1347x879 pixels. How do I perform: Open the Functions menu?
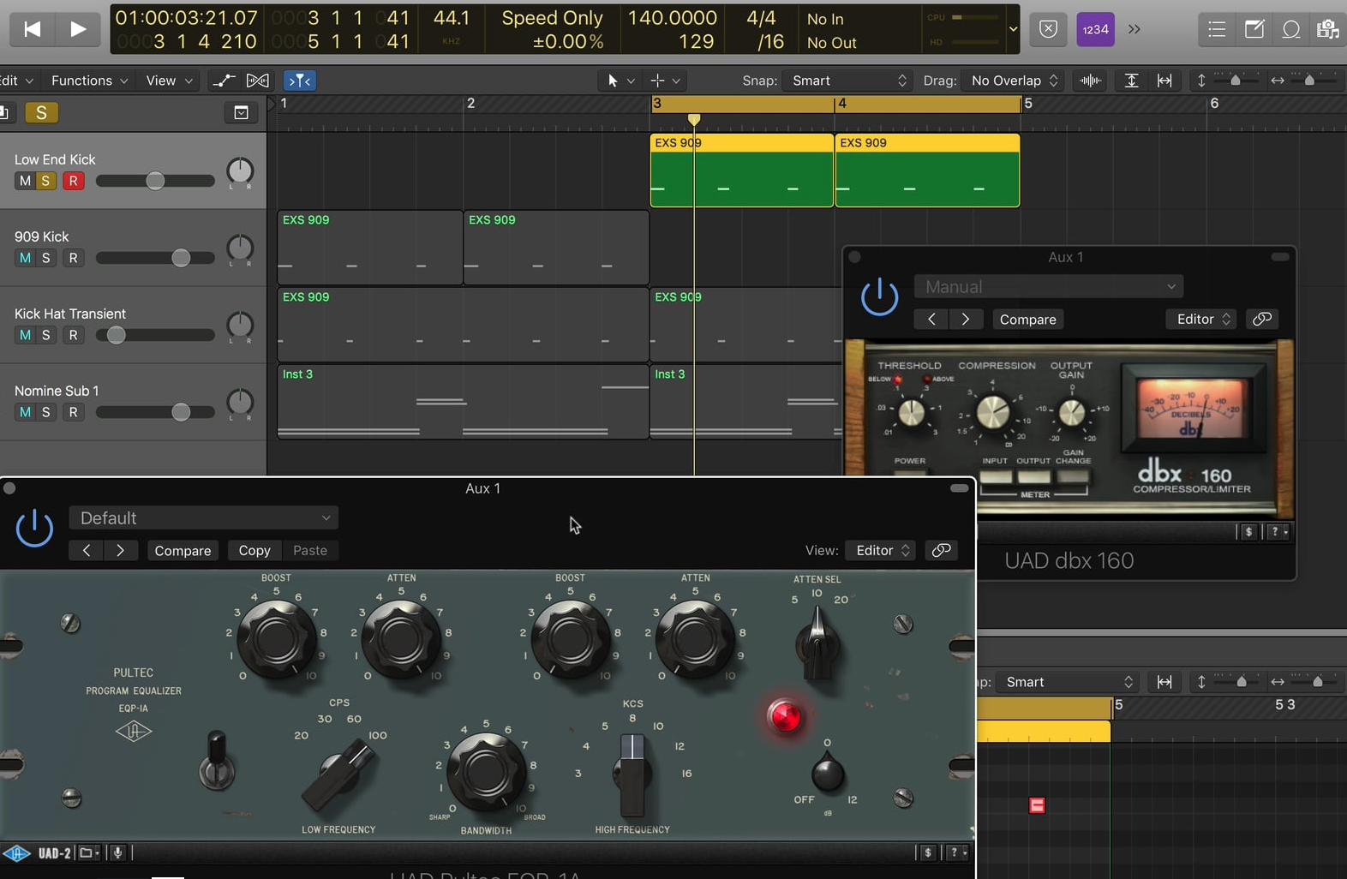(89, 81)
